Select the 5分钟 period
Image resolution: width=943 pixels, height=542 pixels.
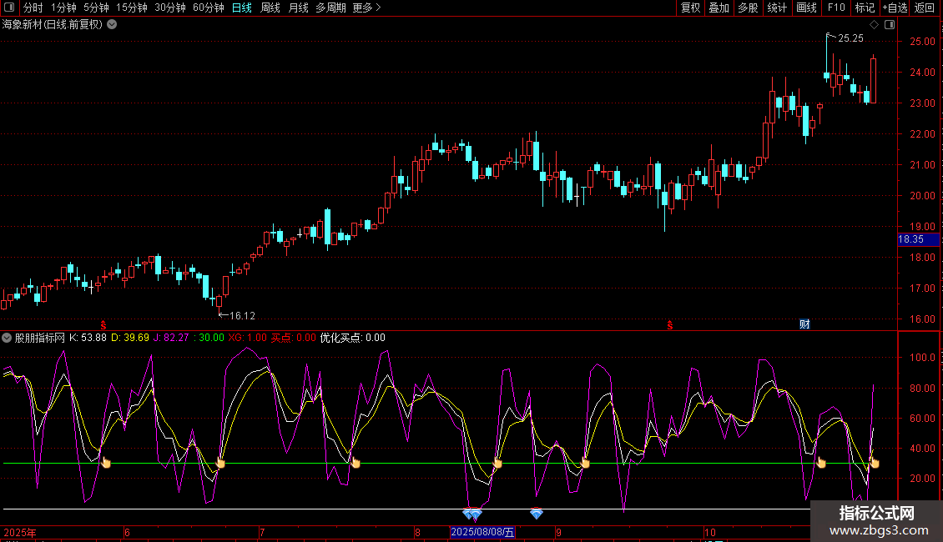(96, 8)
